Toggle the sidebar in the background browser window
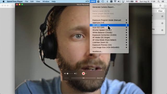Image resolution: width=167 pixels, height=94 pixels. tap(13, 5)
